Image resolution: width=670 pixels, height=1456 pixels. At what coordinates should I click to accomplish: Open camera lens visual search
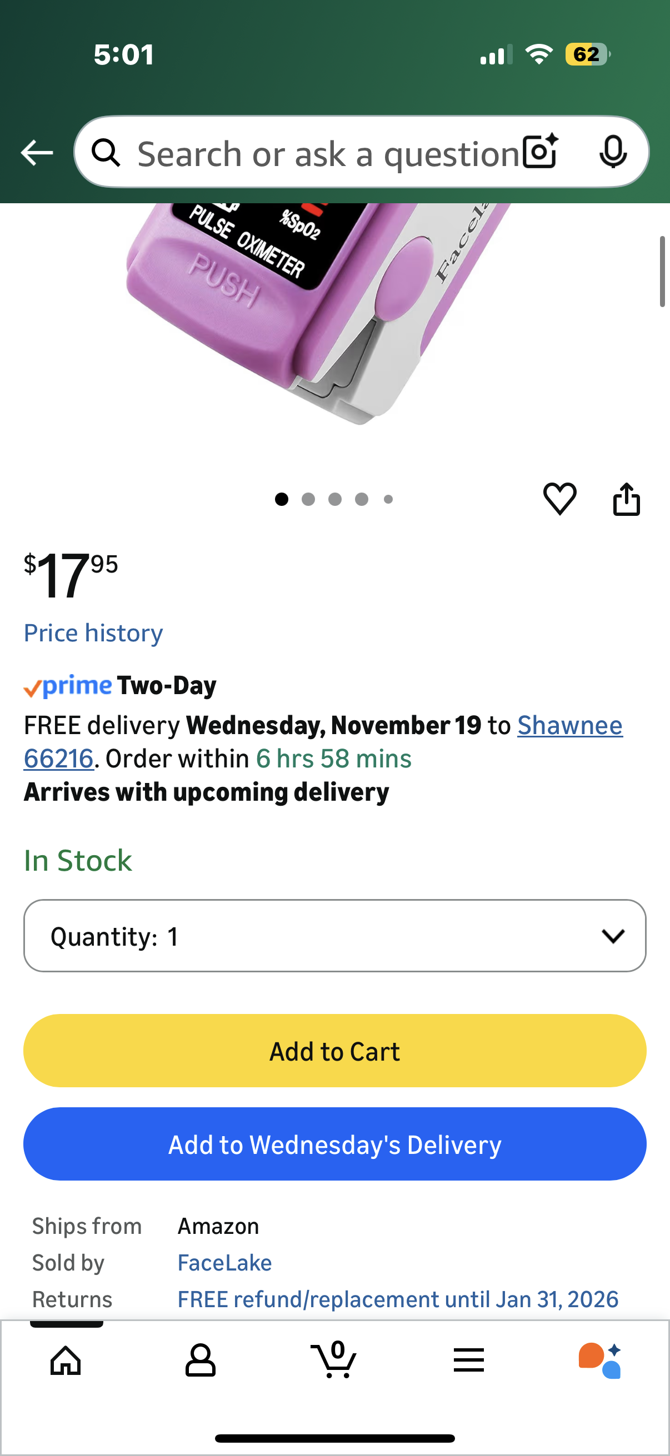point(540,152)
